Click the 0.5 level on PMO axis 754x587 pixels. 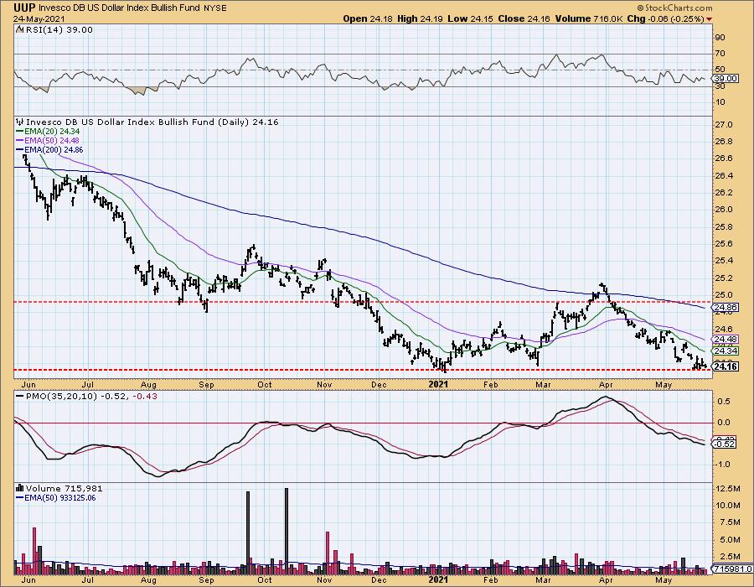tap(724, 401)
